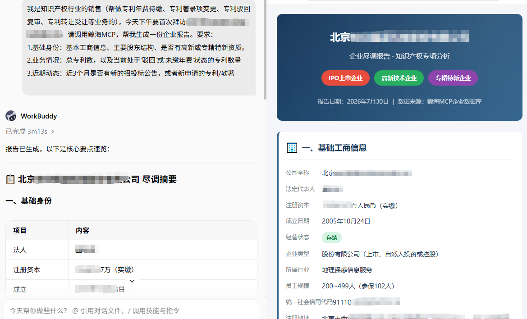Image resolution: width=527 pixels, height=319 pixels.
Task: Expand the 已完成 3m13s details chevron
Action: tap(53, 132)
